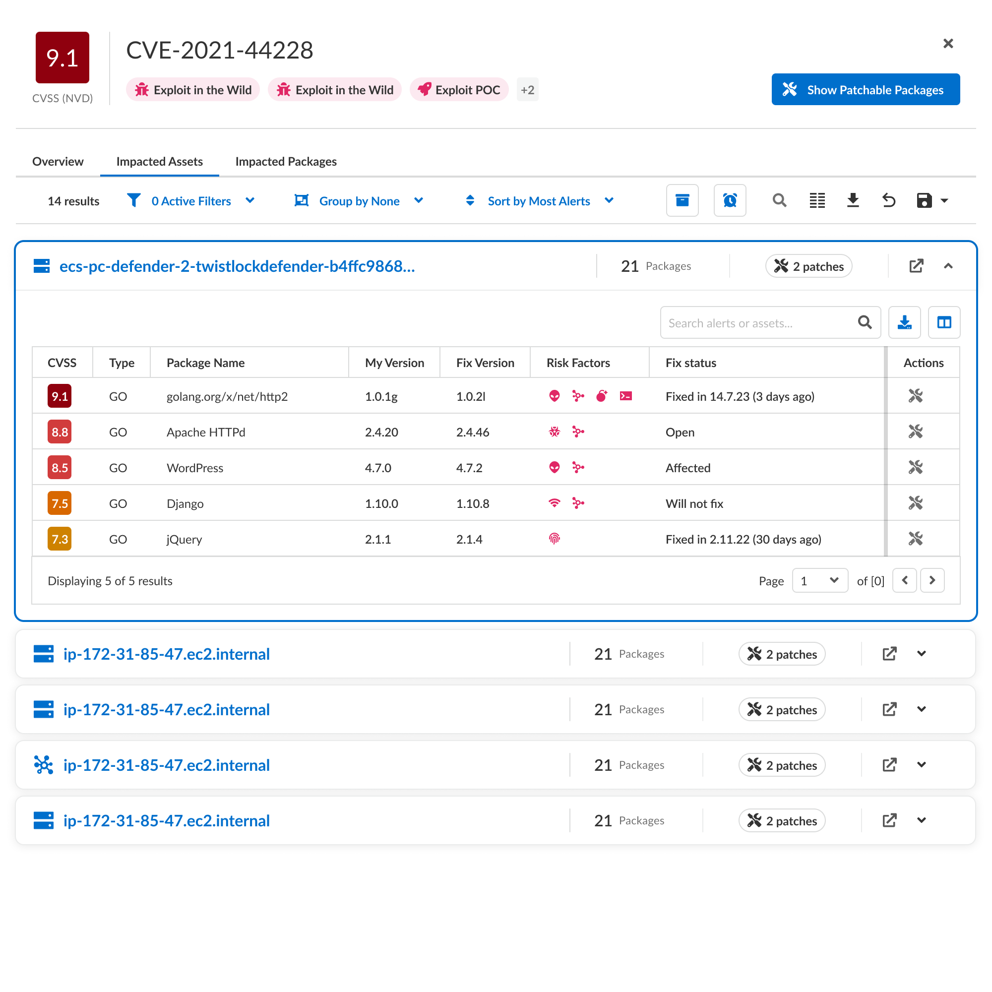This screenshot has width=992, height=992.
Task: Expand the cluster-icon ip-172-31-85-47 asset card
Action: pos(921,764)
